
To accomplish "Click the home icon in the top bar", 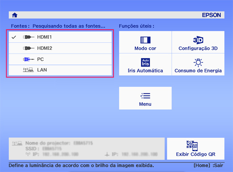I will click(x=15, y=15).
